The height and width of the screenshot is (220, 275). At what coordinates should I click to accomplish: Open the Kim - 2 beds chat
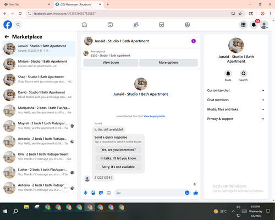[x=38, y=157]
